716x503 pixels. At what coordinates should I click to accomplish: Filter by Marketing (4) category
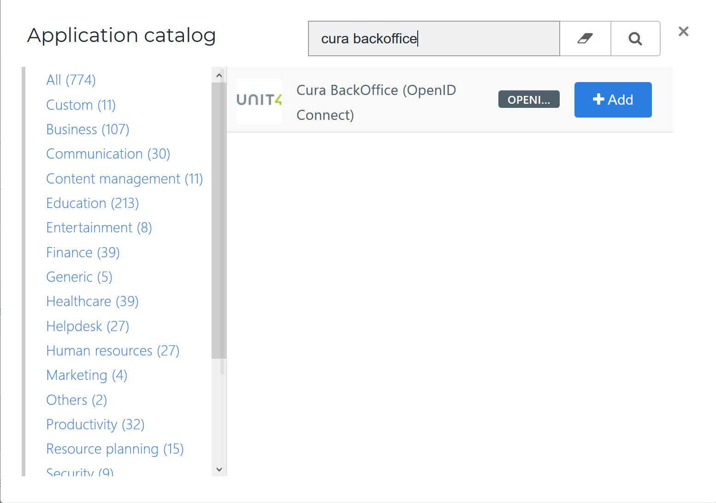pyautogui.click(x=87, y=375)
